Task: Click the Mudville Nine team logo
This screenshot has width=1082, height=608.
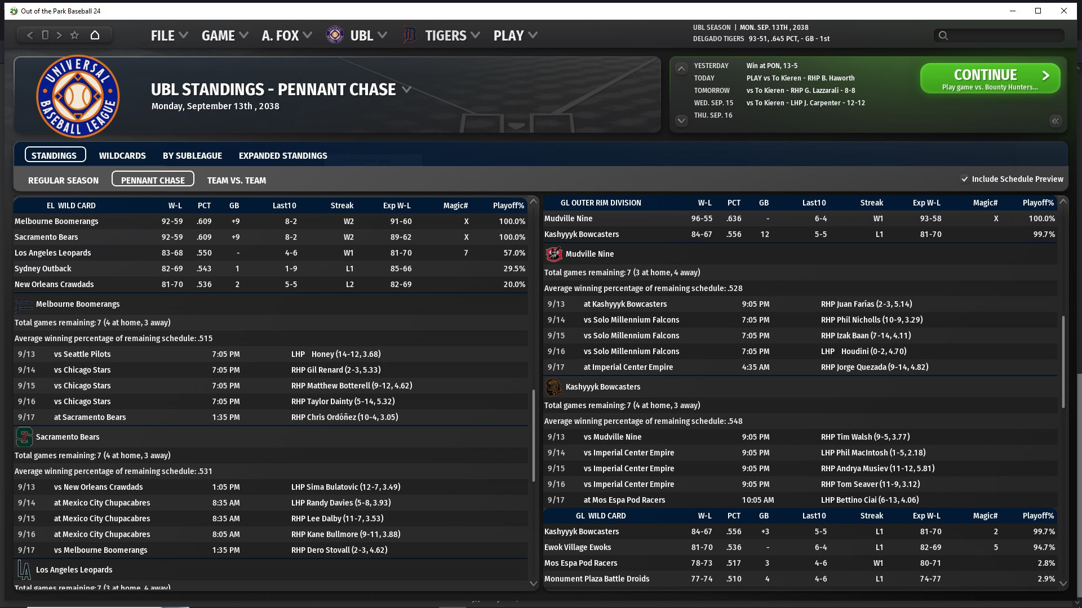Action: (553, 254)
